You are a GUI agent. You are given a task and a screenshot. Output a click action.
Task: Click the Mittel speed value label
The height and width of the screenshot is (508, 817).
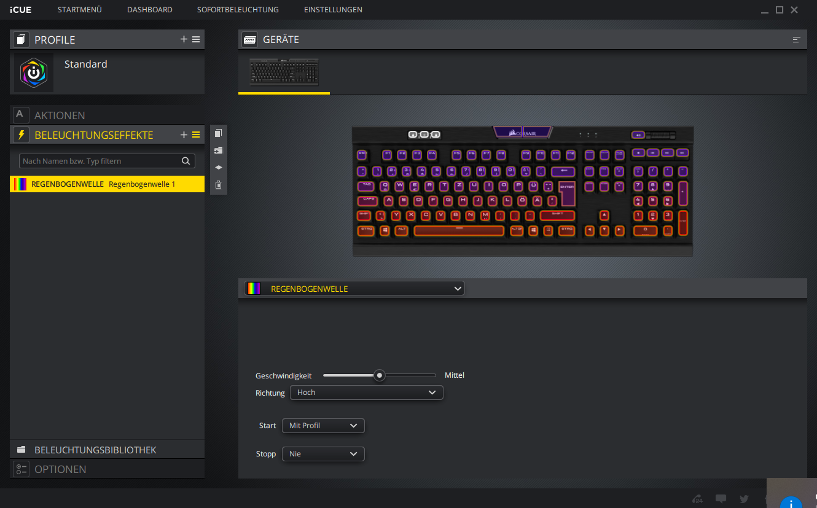click(x=455, y=375)
